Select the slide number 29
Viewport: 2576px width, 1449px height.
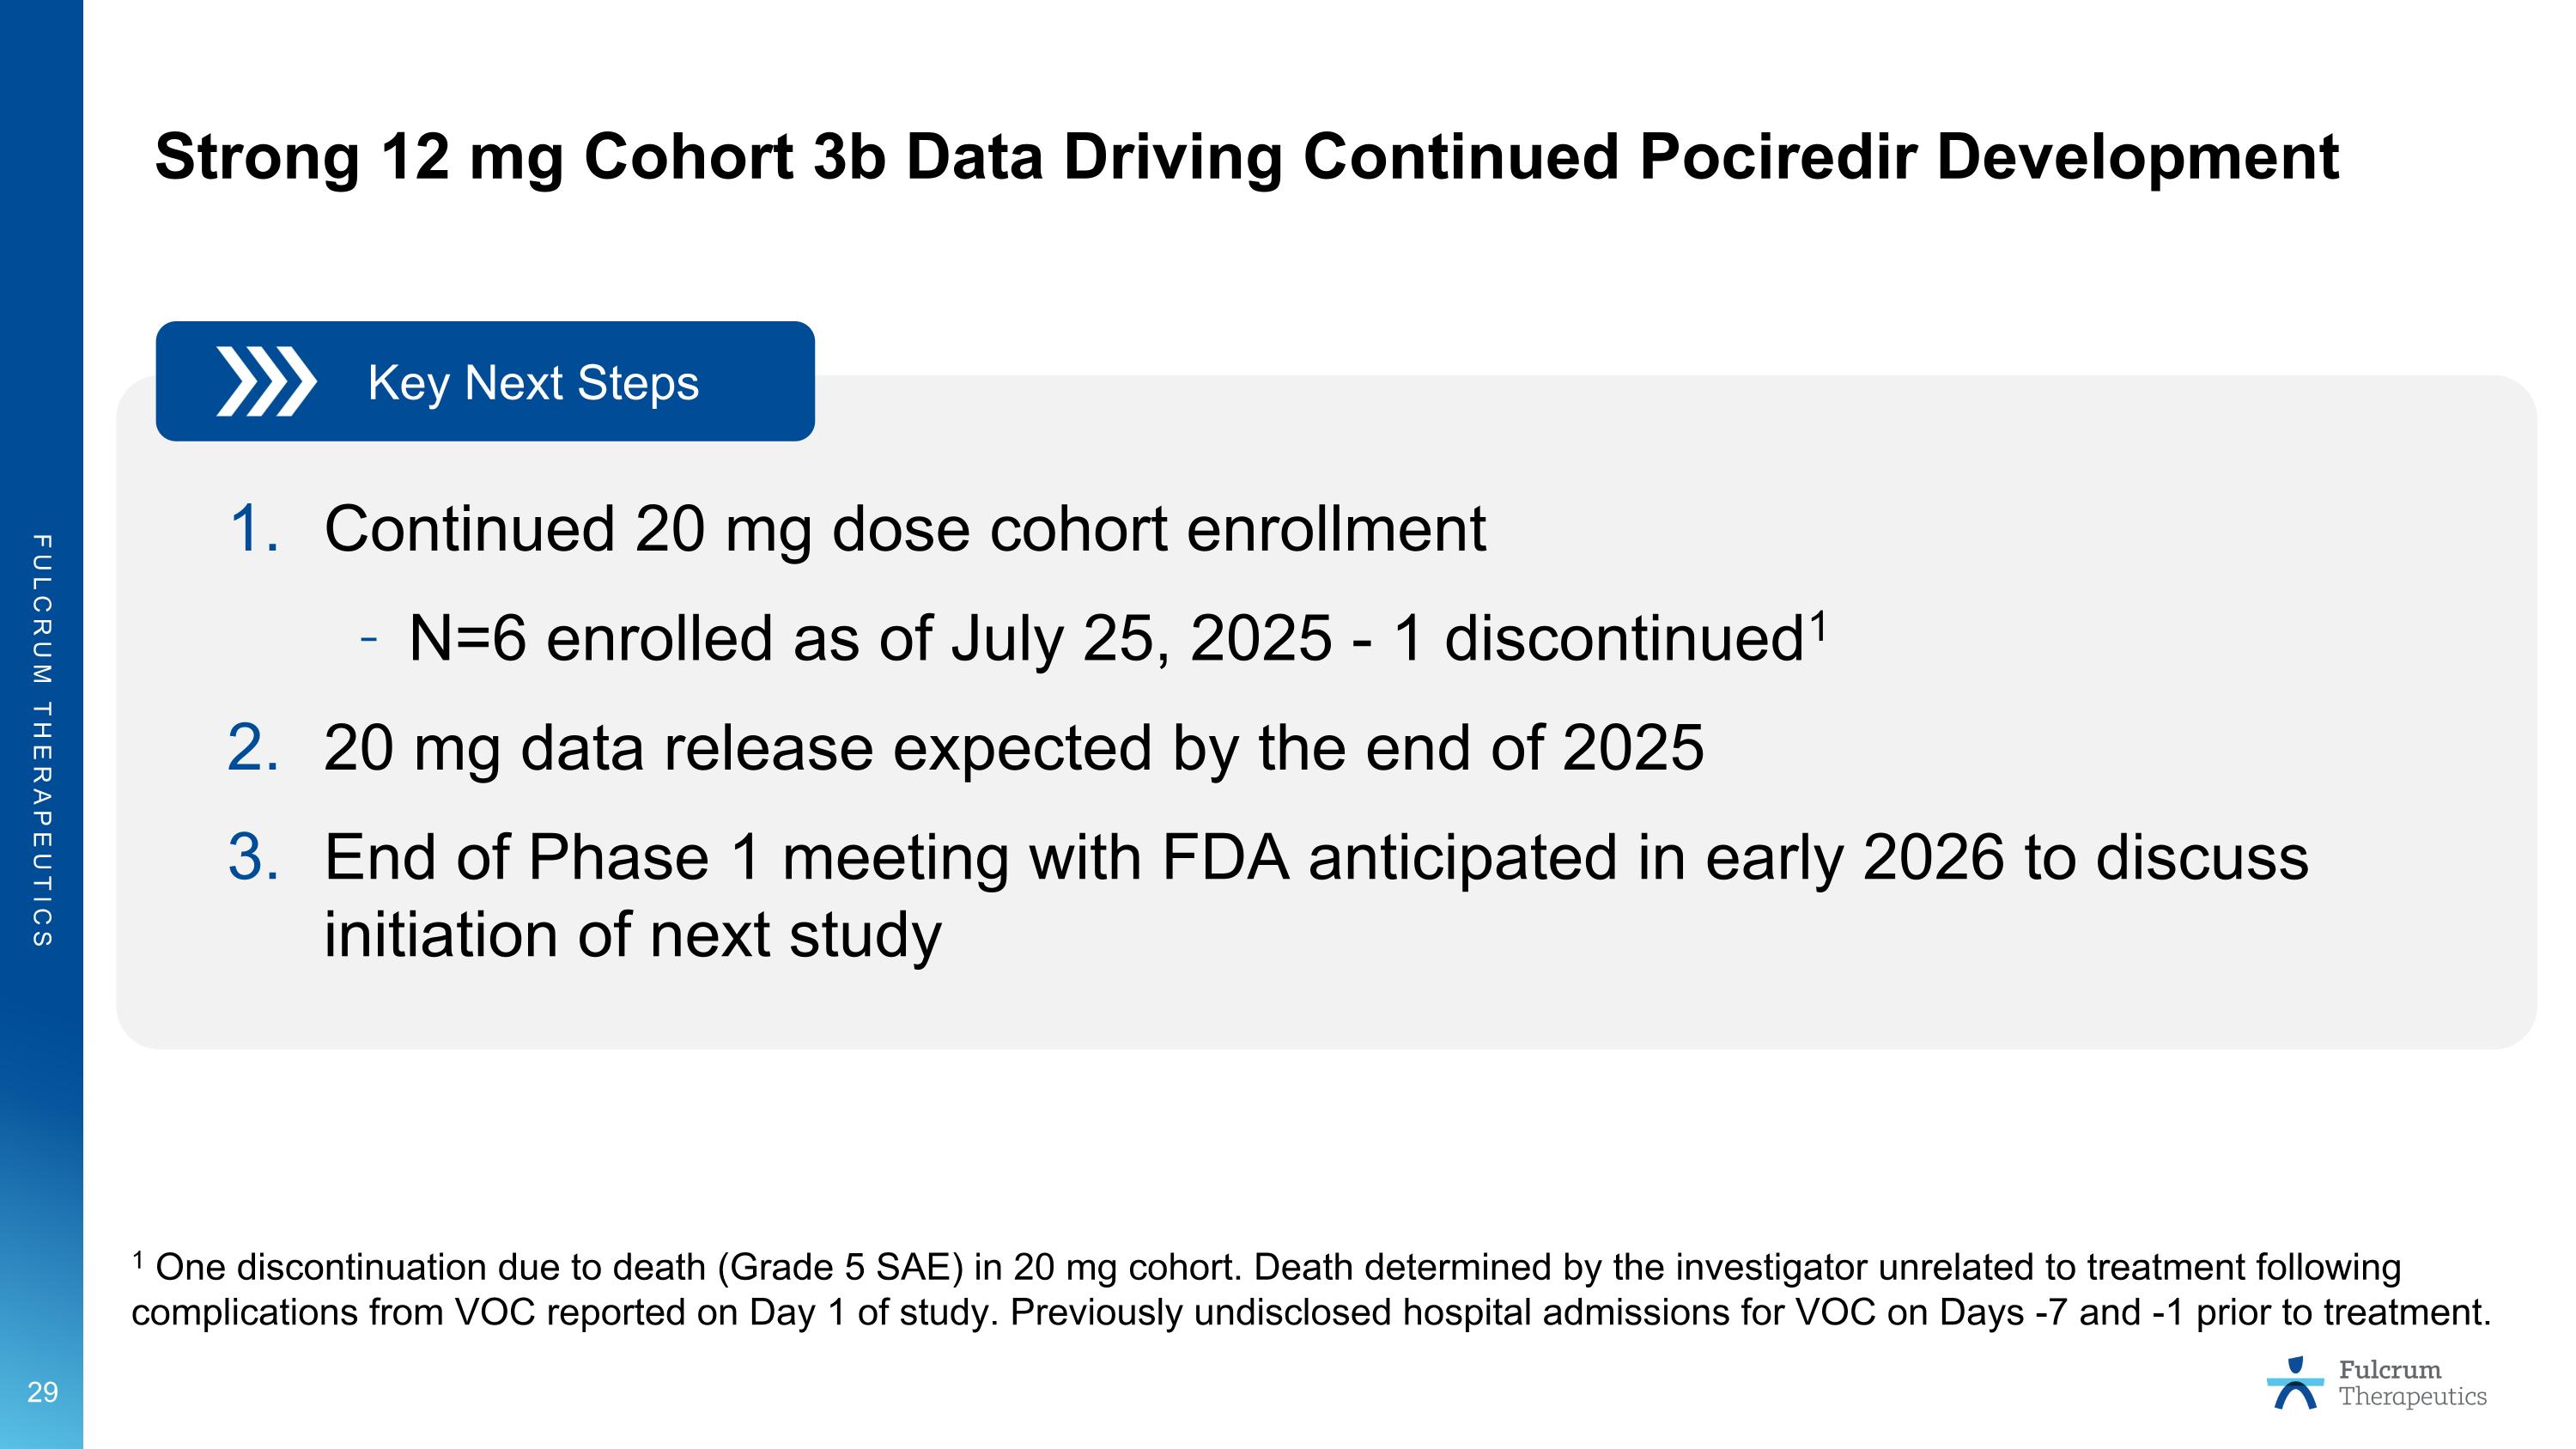point(42,1392)
